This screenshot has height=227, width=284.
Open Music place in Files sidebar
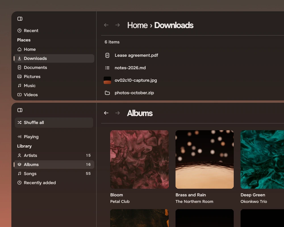[54, 85]
